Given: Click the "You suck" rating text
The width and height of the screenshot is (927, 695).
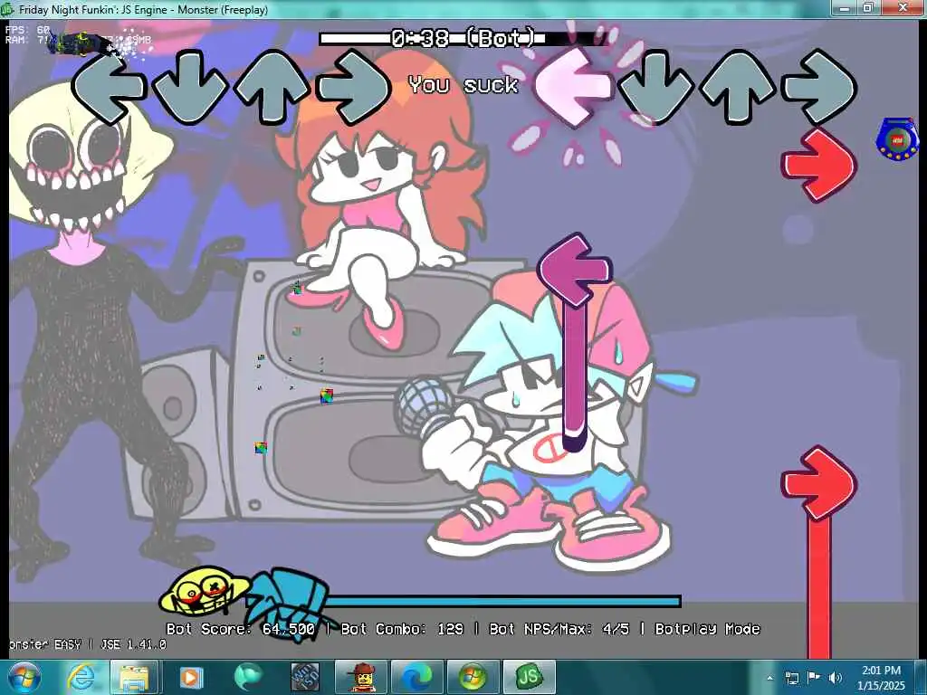Looking at the screenshot, I should coord(463,85).
